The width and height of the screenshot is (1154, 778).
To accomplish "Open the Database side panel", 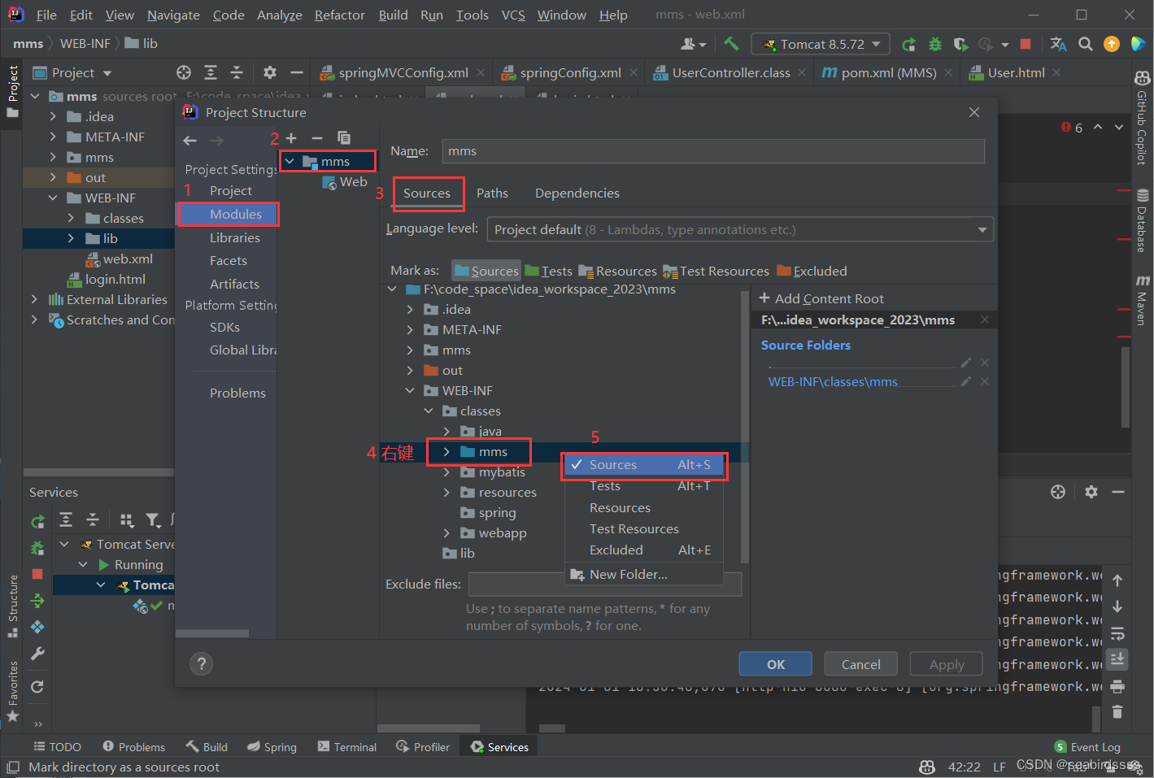I will click(x=1142, y=220).
